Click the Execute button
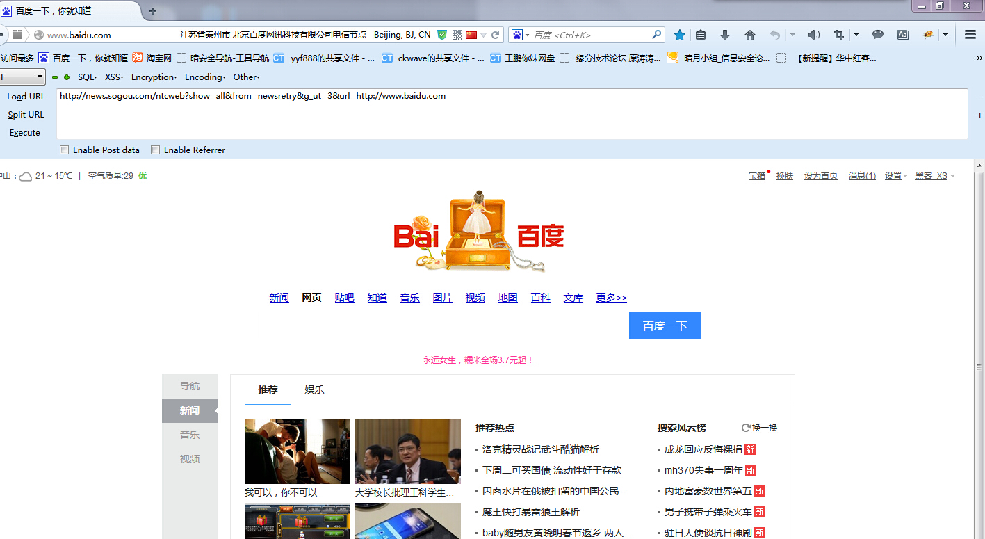This screenshot has height=539, width=985. click(x=25, y=133)
